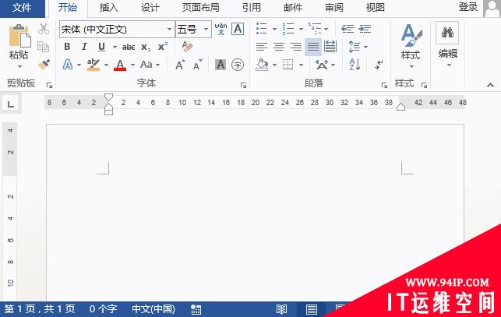Click the Paste clipboard icon

point(19,36)
